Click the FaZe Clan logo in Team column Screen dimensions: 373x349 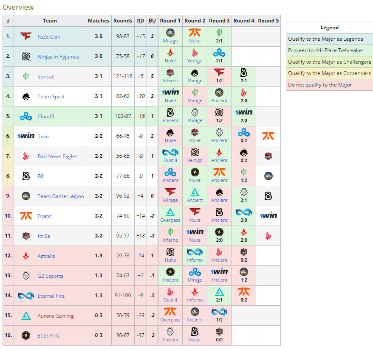tap(26, 36)
